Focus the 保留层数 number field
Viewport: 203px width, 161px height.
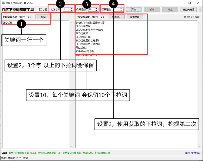[x=117, y=9]
